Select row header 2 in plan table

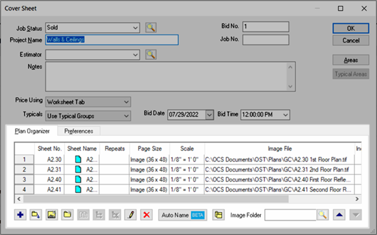pyautogui.click(x=24, y=169)
